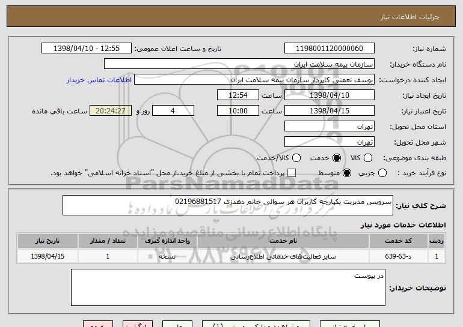Image resolution: width=463 pixels, height=327 pixels.
Task: Click the validity date field 1398/04/15
Action: (x=330, y=111)
